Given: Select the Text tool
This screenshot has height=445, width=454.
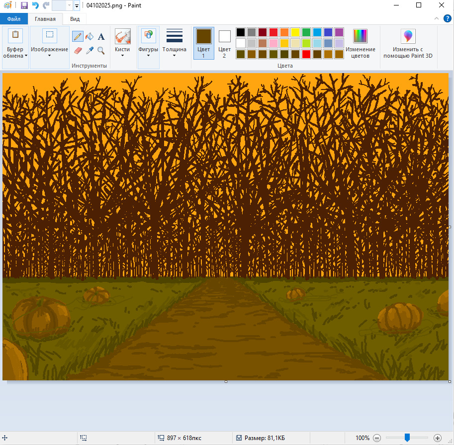Looking at the screenshot, I should point(101,36).
